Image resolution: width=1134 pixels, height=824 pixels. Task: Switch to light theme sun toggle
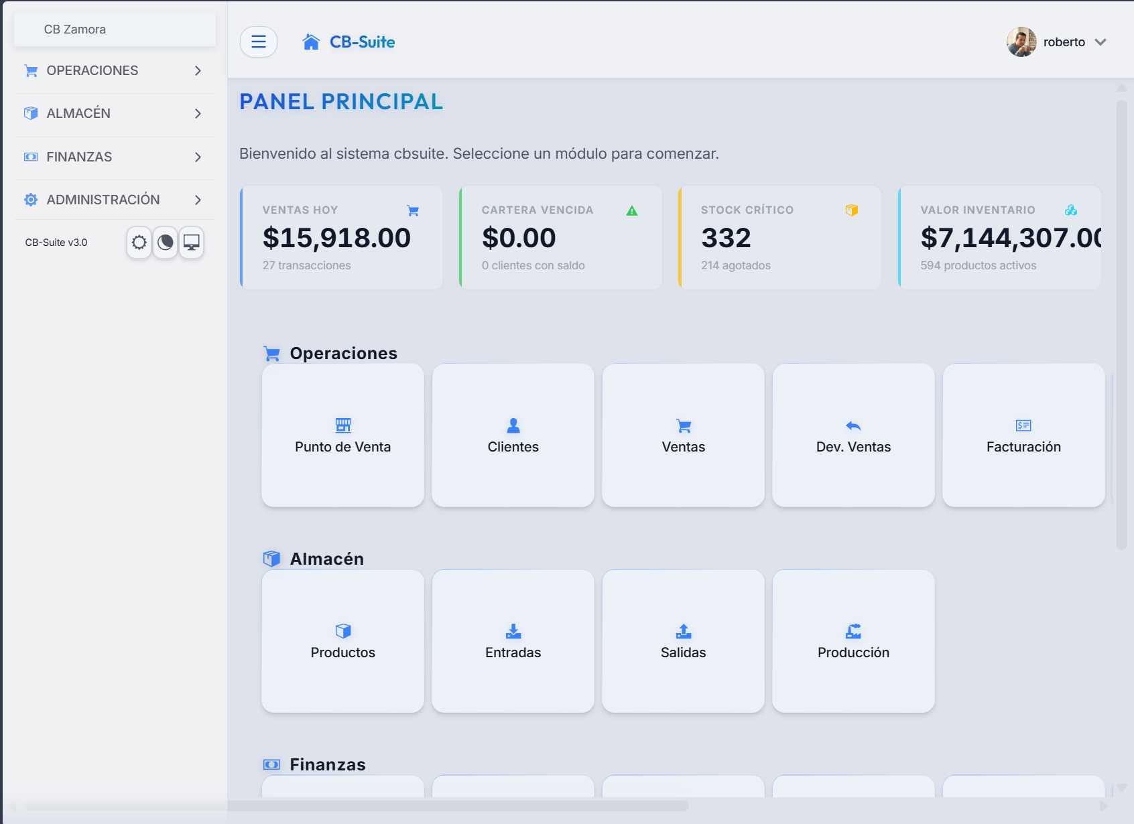coord(139,243)
